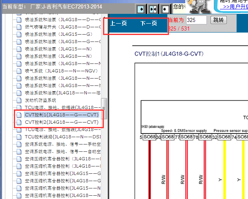Select CVT控制1(JL4G18——G——CVT) tree entry
Image resolution: width=248 pixels, height=199 pixels.
coord(61,115)
